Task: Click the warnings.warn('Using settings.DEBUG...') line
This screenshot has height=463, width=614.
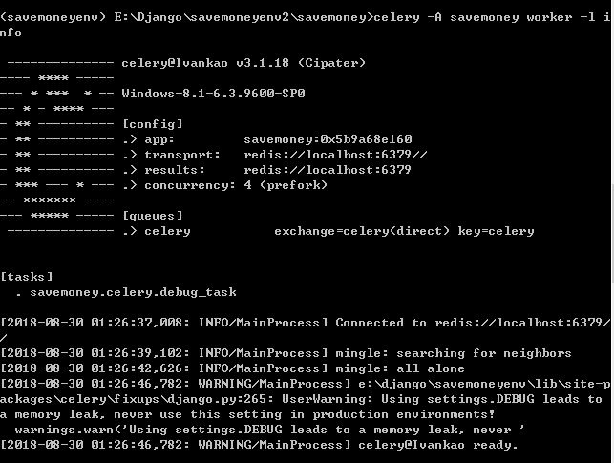Action: [269, 430]
